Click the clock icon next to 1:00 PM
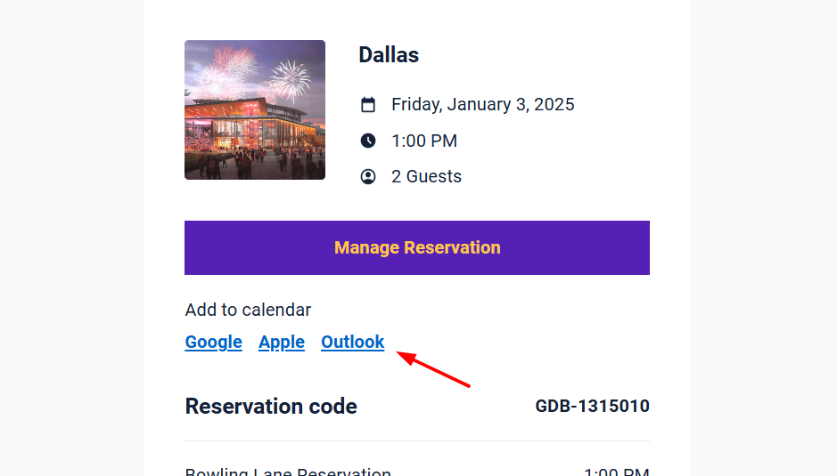The image size is (837, 476). [x=368, y=141]
